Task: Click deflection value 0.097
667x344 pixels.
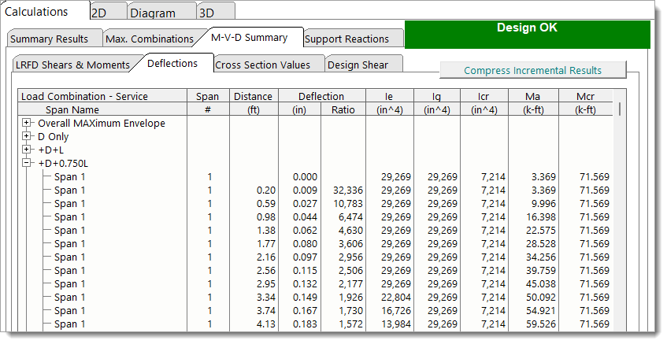Action: point(305,257)
